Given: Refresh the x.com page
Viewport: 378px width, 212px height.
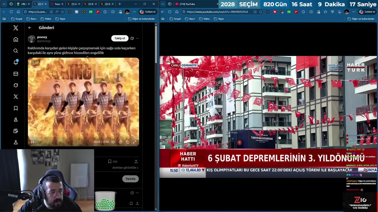Looking at the screenshot, I should pyautogui.click(x=11, y=12).
